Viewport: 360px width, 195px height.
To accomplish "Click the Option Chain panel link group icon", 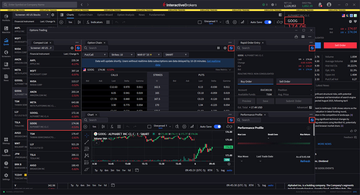I will coord(231,48).
